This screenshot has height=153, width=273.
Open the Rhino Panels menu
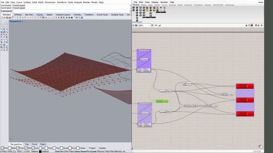(94, 2)
